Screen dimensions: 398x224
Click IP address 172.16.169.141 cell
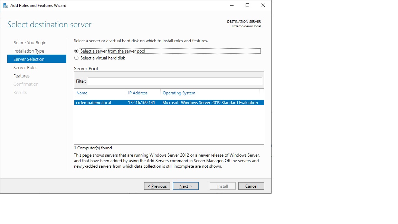141,103
